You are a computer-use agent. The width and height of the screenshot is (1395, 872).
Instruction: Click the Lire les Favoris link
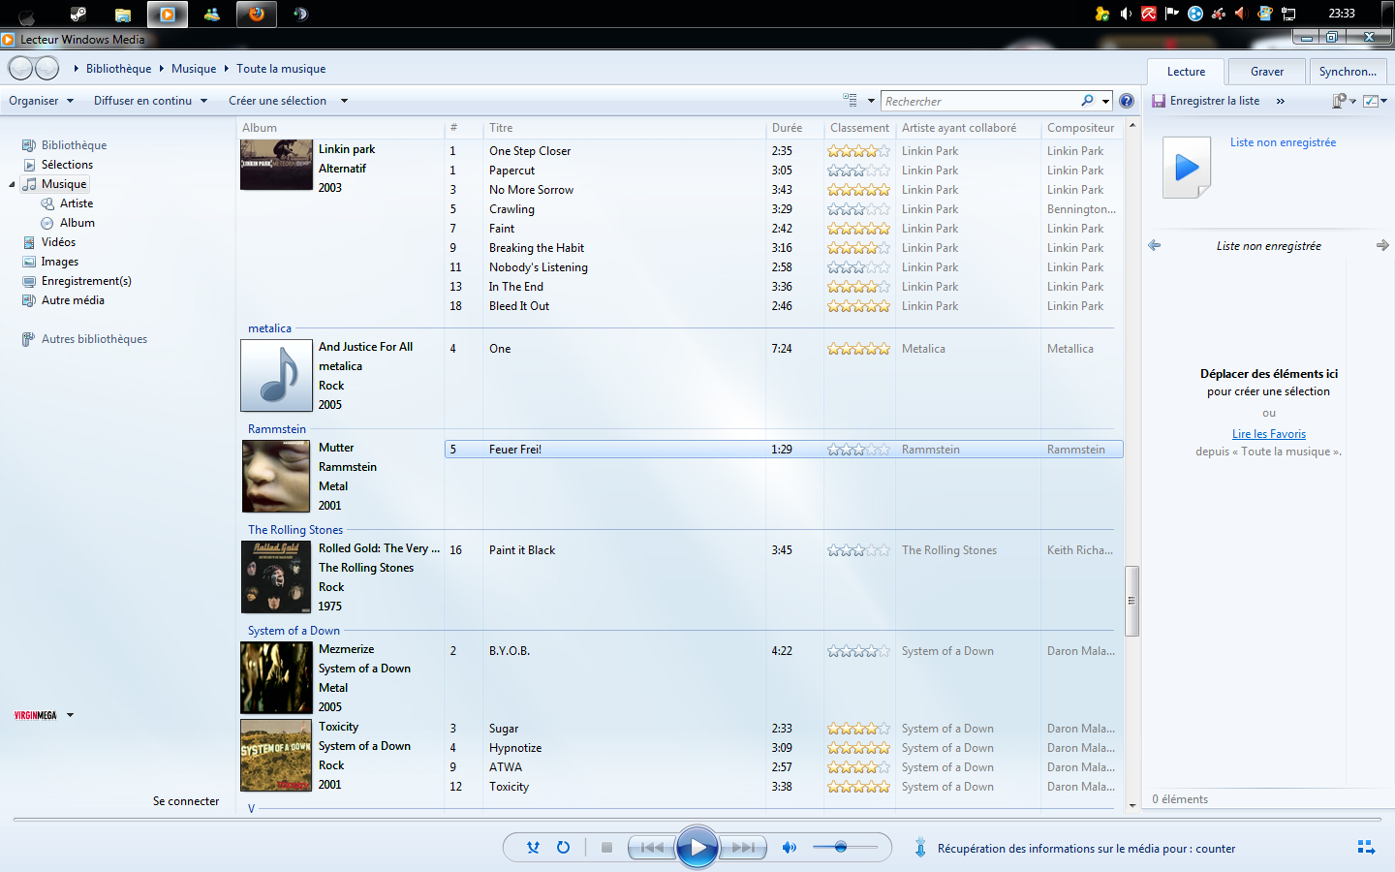pos(1268,434)
